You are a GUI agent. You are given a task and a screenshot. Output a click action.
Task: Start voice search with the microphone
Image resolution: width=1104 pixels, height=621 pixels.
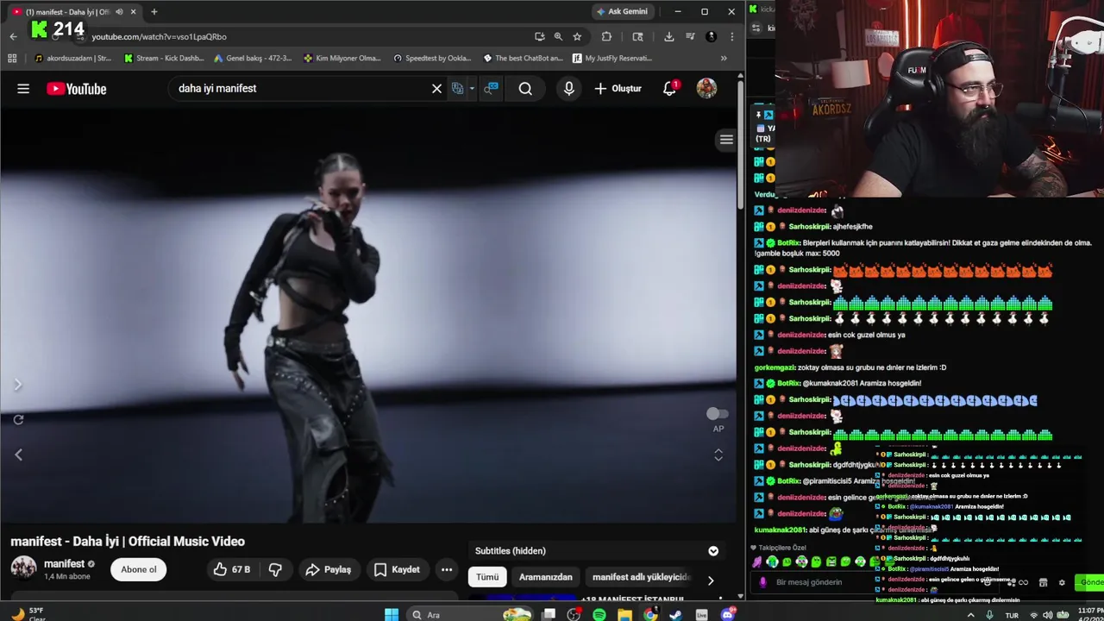[x=568, y=88]
